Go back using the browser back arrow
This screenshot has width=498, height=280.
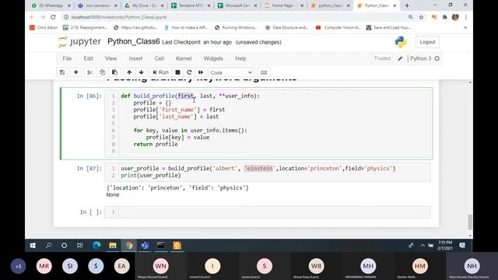(x=32, y=17)
